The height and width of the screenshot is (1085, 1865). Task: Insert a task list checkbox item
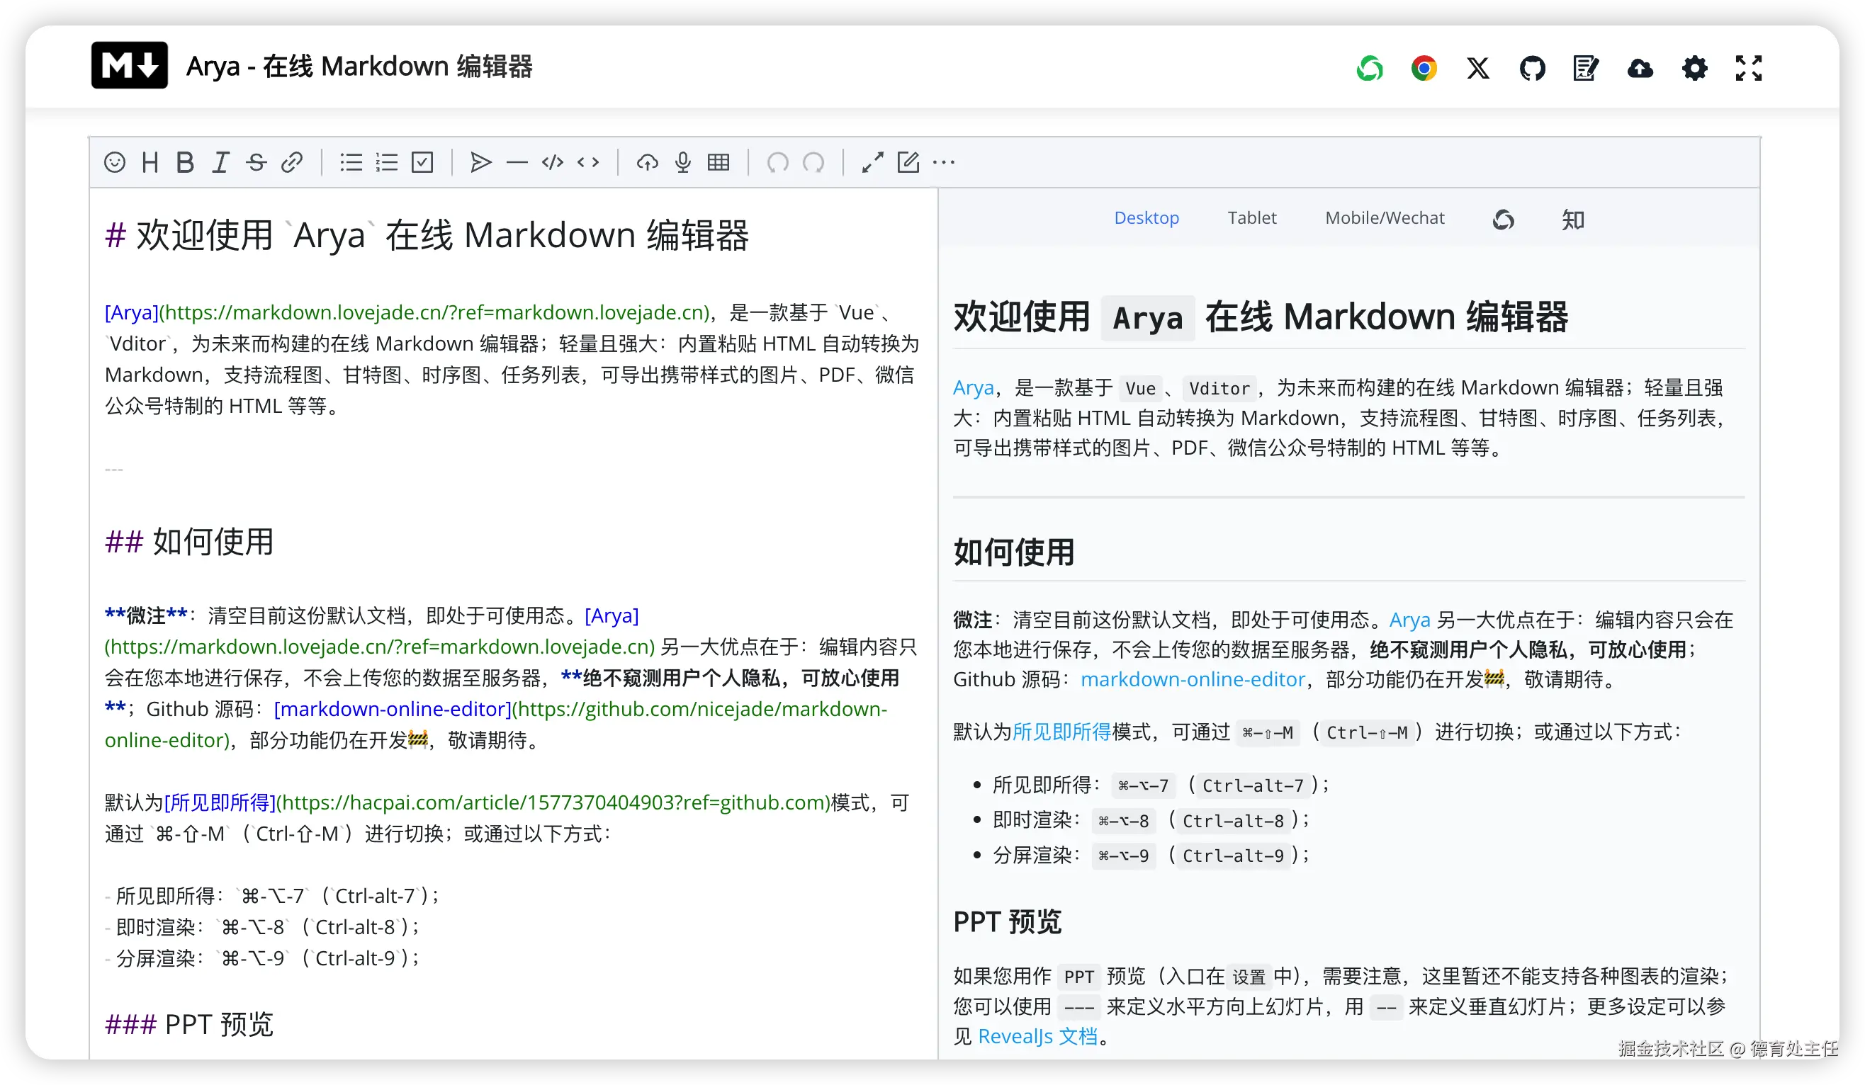[x=422, y=162]
